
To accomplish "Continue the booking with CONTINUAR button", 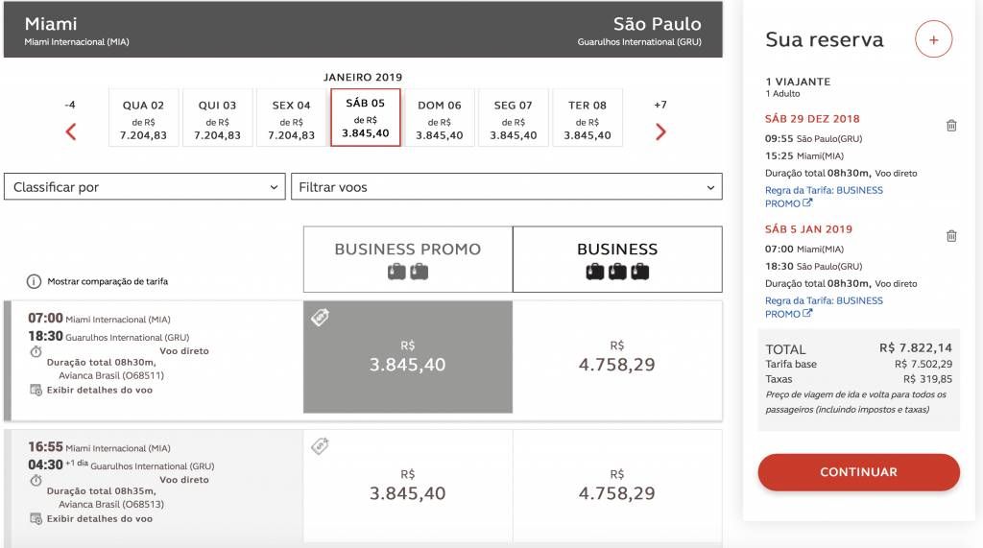I will (x=859, y=472).
